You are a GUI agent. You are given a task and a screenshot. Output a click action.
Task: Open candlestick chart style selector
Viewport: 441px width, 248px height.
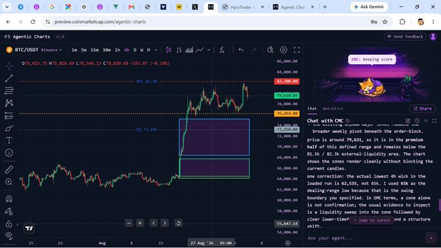169,50
